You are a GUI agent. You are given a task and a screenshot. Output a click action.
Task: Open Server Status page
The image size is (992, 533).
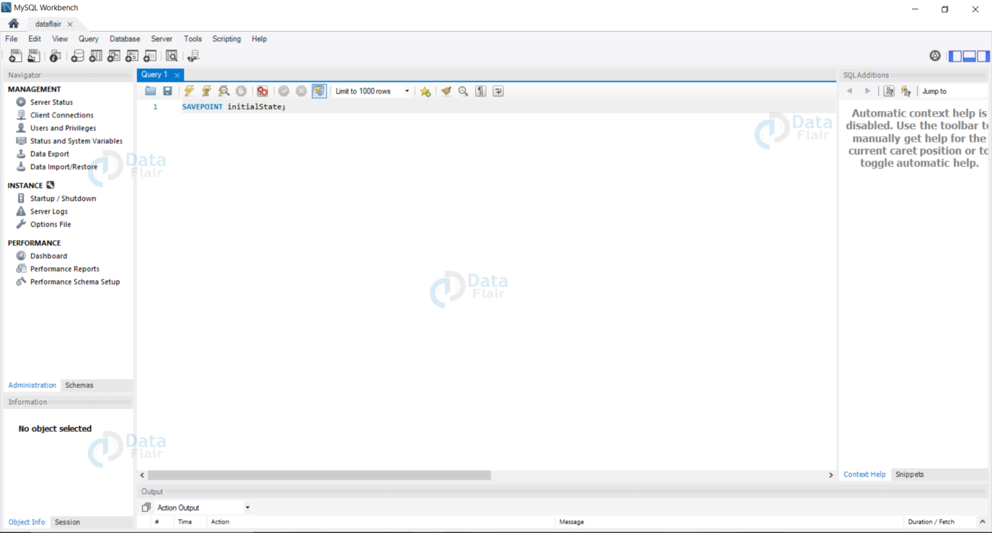point(52,102)
